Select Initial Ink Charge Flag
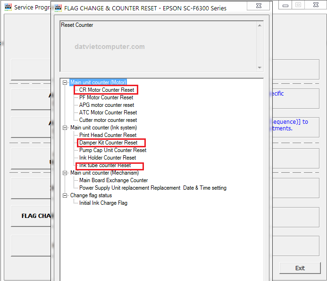The height and width of the screenshot is (281, 327). (x=103, y=203)
